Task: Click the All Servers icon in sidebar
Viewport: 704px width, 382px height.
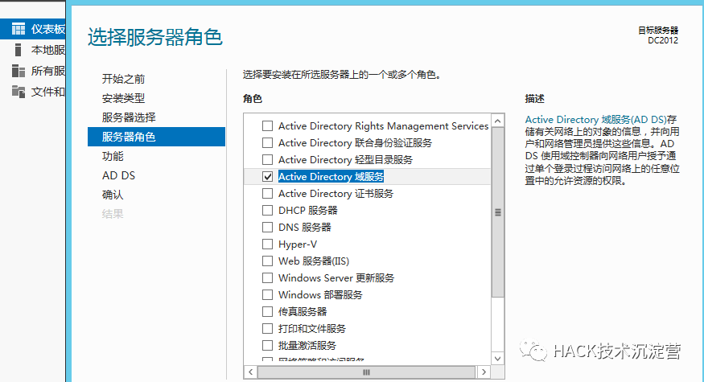Action: (x=18, y=71)
